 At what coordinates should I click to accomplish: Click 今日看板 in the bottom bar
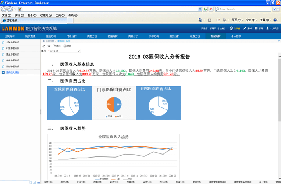(x=263, y=182)
